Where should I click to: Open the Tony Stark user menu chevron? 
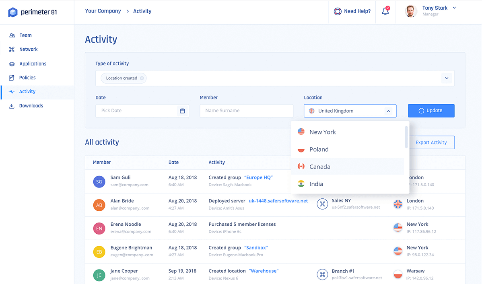454,8
